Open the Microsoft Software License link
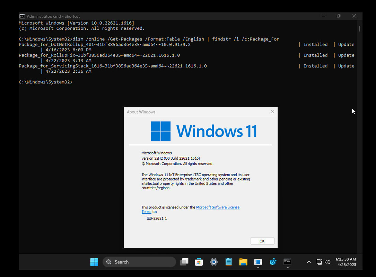Screen dimensions: 376x277 click(x=218, y=207)
